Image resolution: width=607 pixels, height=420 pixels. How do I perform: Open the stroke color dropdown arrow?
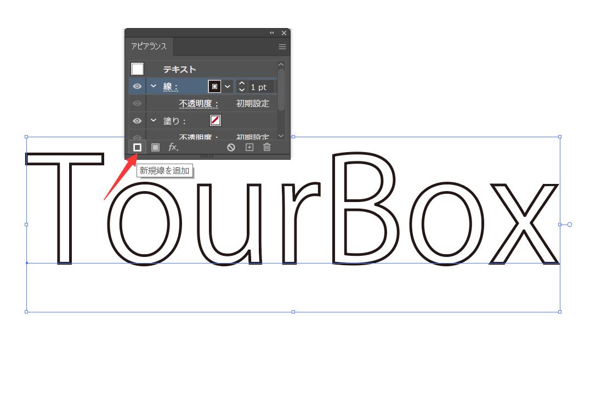pyautogui.click(x=228, y=87)
